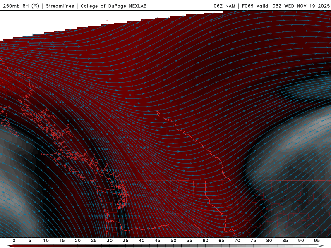This screenshot has height=248, width=331.
Task: Select the 'F069' forecast hour text
Action: click(x=247, y=6)
